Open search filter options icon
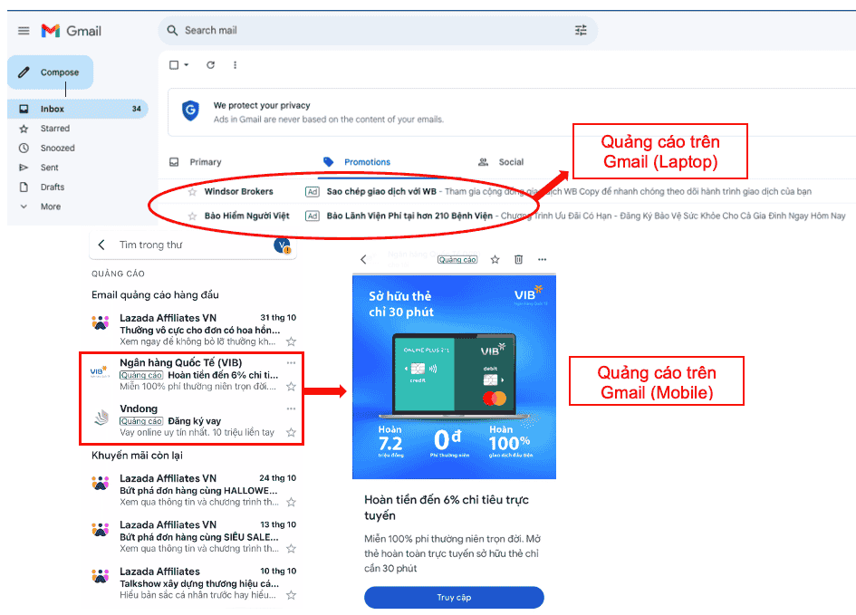856x615 pixels. (x=581, y=31)
